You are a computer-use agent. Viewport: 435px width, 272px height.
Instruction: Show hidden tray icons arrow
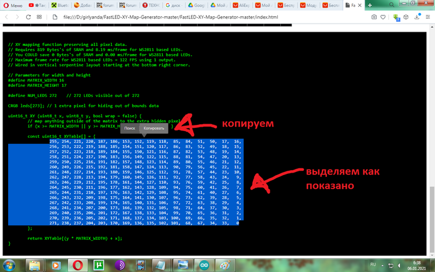click(x=382, y=266)
